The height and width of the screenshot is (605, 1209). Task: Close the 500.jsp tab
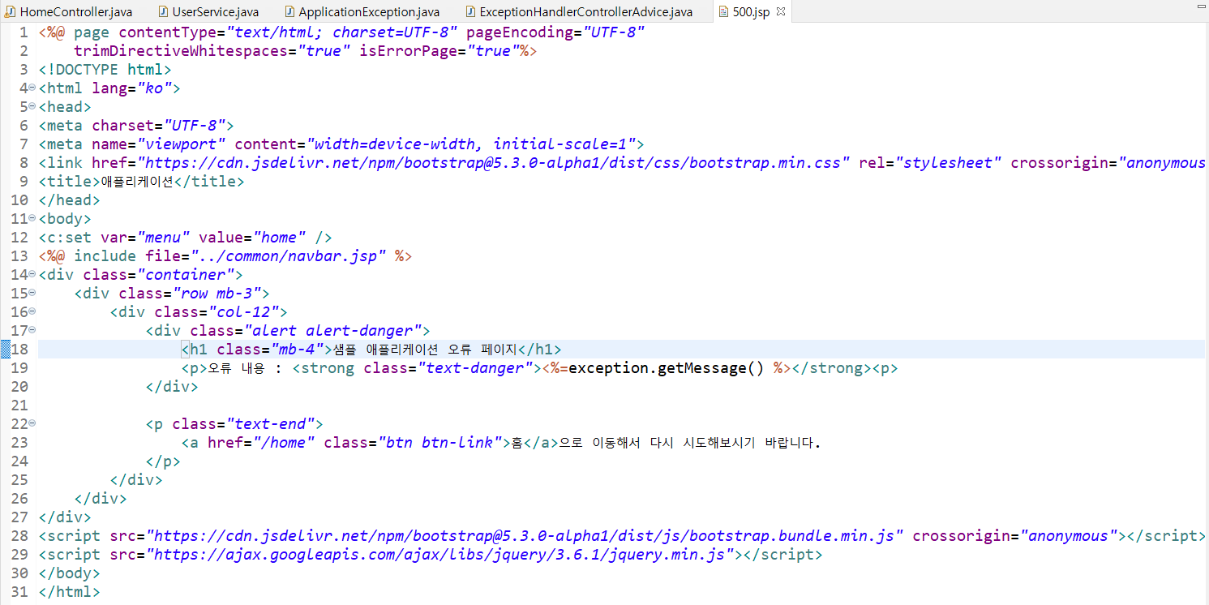780,12
